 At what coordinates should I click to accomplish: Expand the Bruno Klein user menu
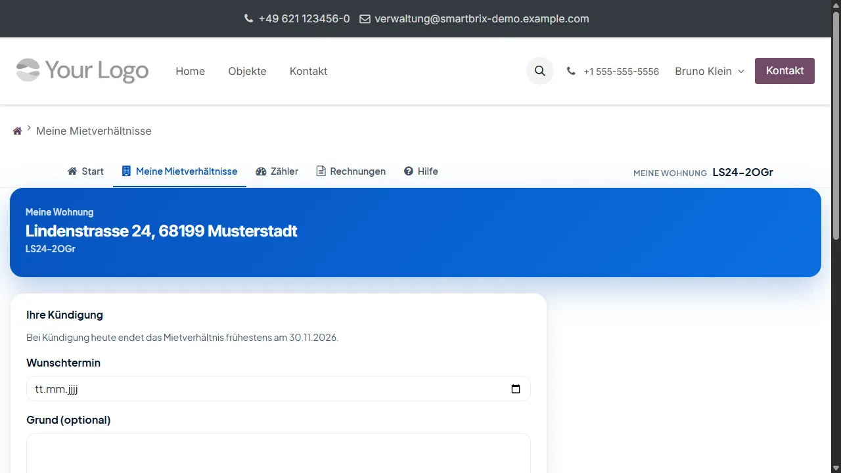click(710, 71)
